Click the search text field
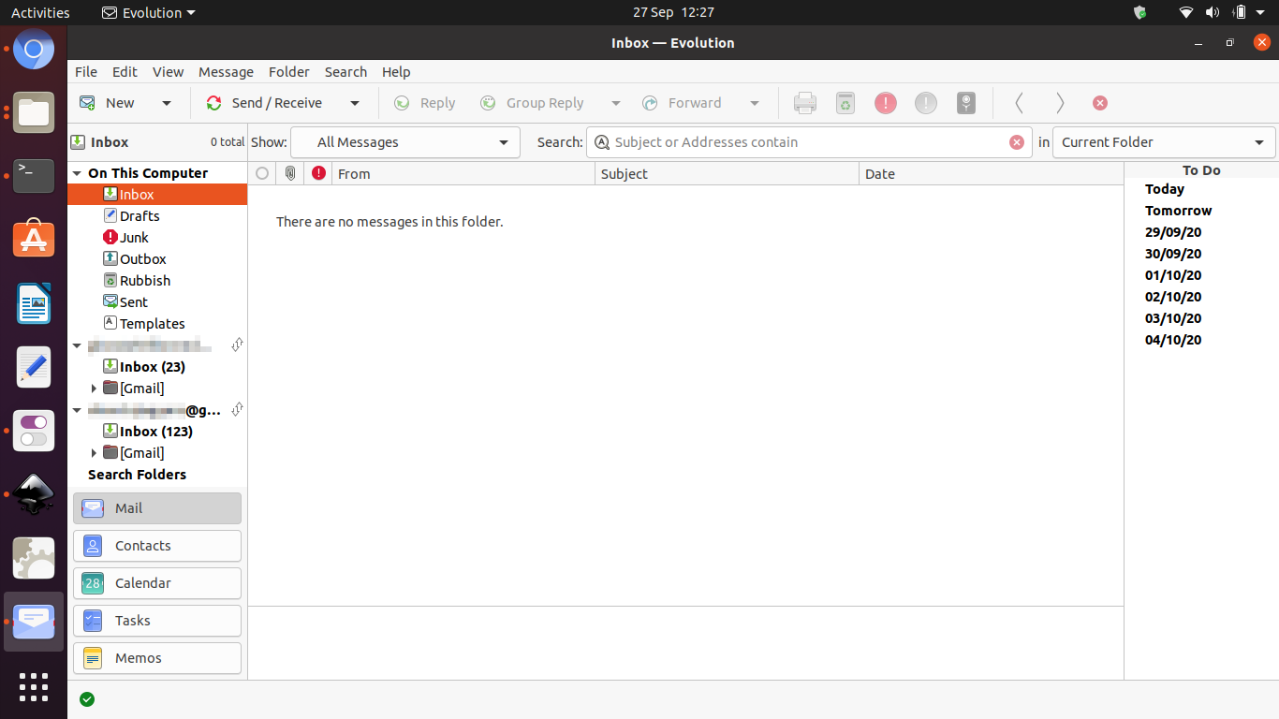1279x719 pixels. (809, 142)
